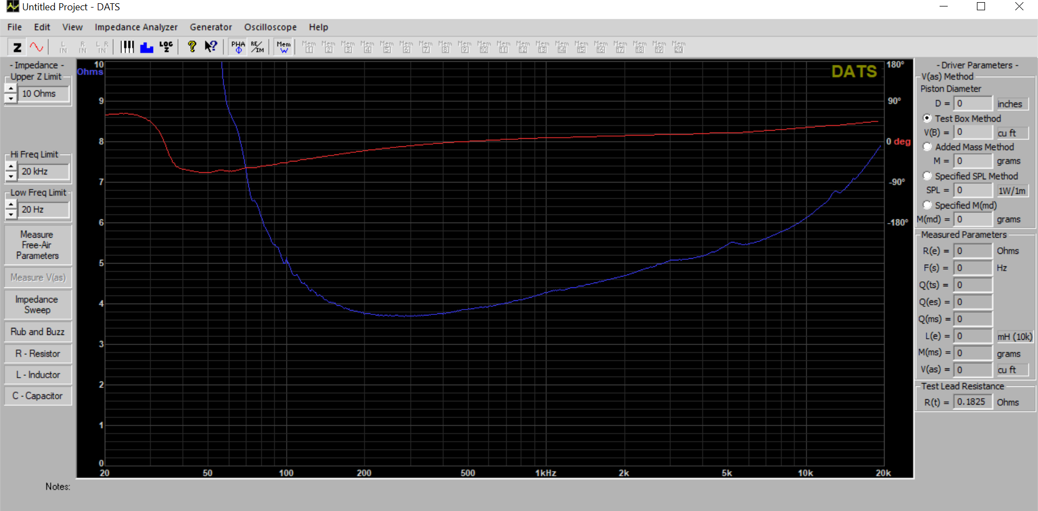Select the piano keys frequency scale icon
Image resolution: width=1038 pixels, height=511 pixels.
pyautogui.click(x=128, y=47)
